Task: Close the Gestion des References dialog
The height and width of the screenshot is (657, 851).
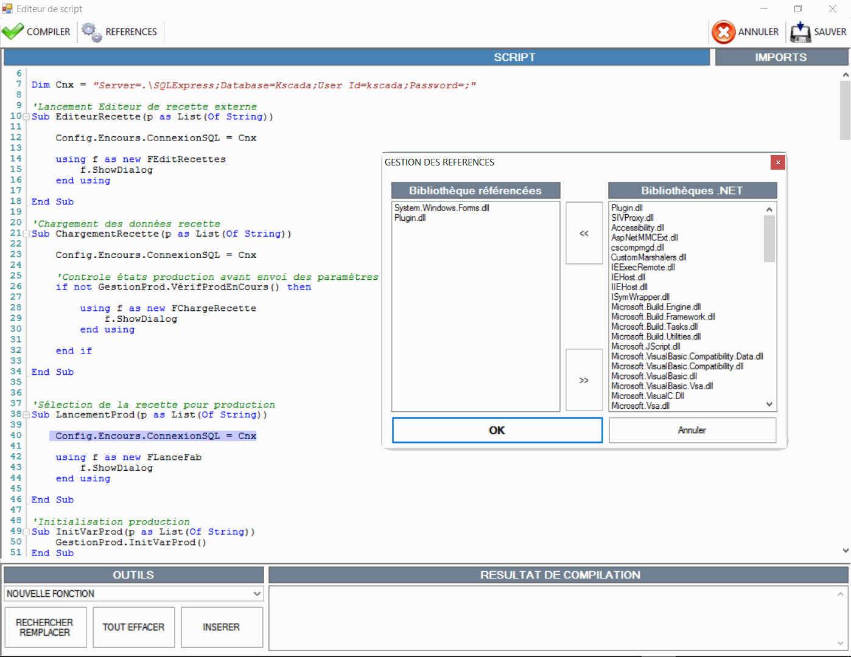Action: [x=777, y=162]
